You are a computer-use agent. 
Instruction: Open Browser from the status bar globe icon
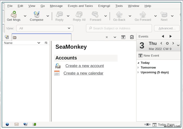pos(7,124)
